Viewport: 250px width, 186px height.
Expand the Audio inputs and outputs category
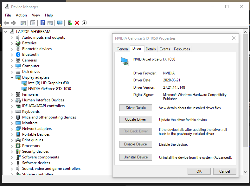(12, 38)
